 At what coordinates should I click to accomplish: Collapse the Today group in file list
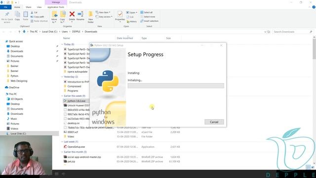coord(62,44)
